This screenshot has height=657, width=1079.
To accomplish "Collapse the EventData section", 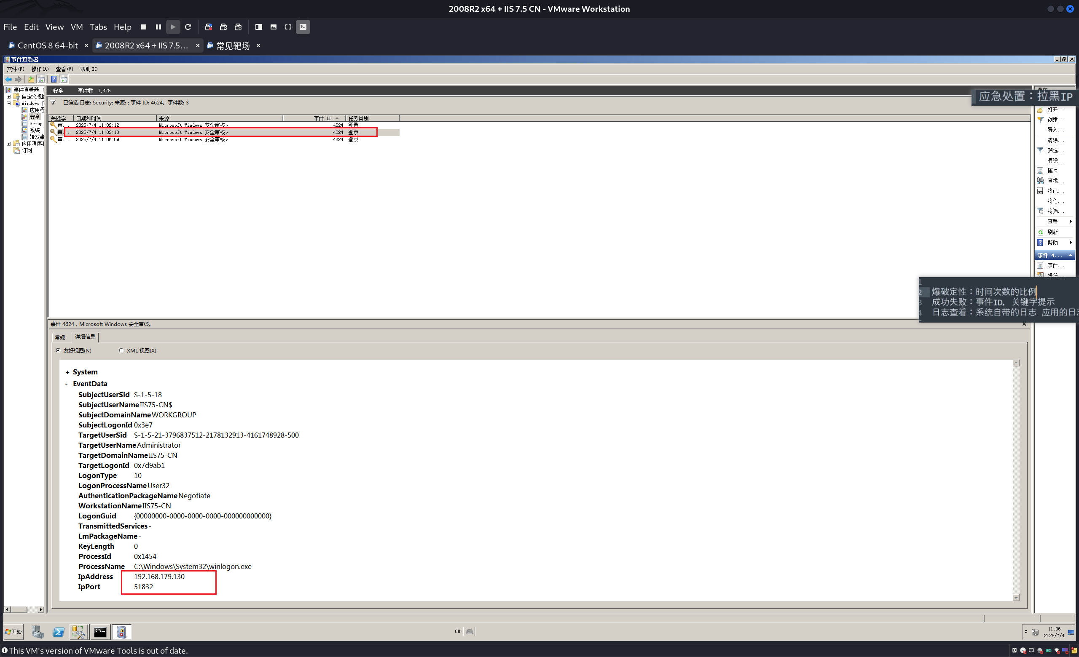I will 67,384.
